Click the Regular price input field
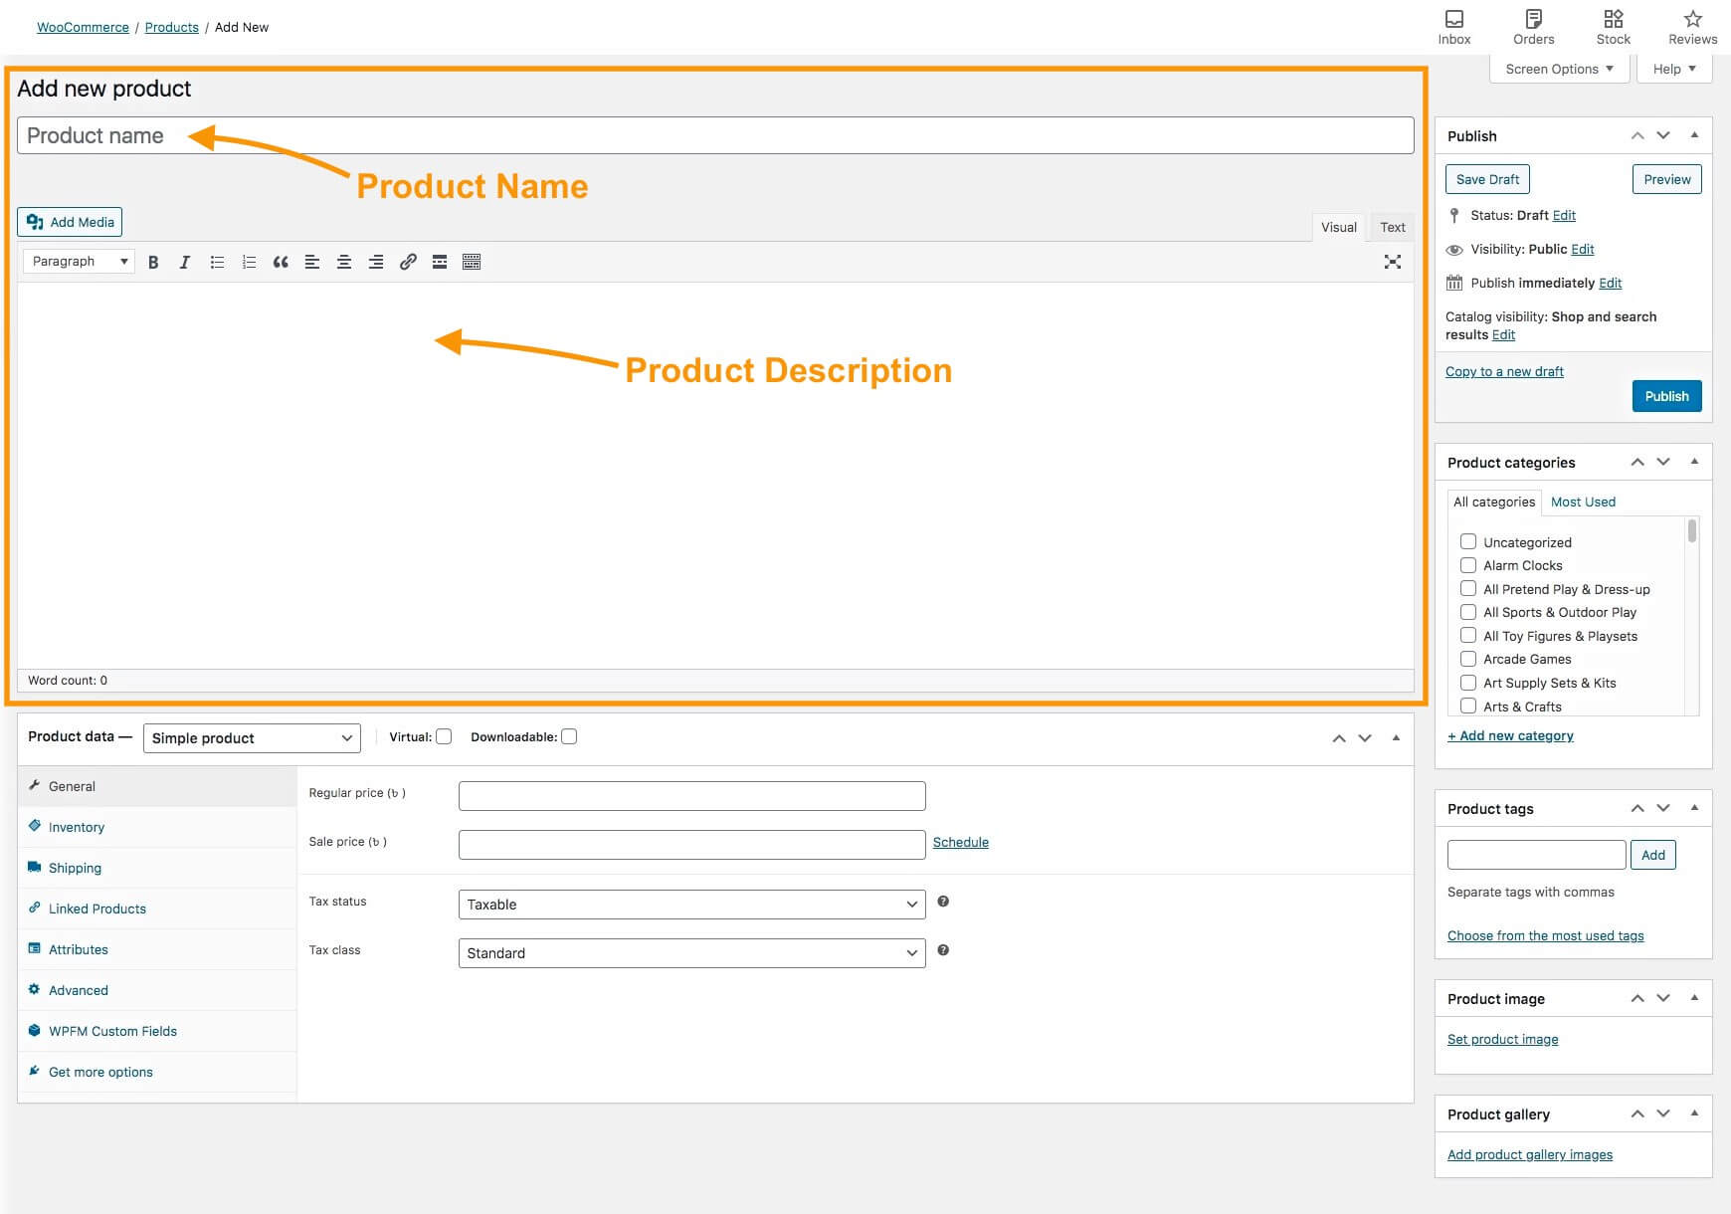This screenshot has width=1731, height=1214. coord(691,795)
